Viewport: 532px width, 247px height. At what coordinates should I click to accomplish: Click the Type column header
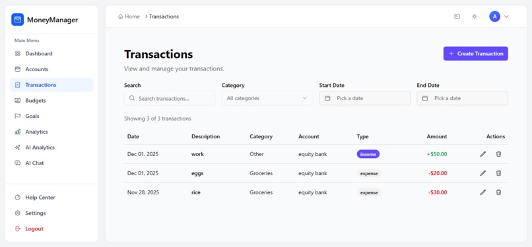(362, 137)
